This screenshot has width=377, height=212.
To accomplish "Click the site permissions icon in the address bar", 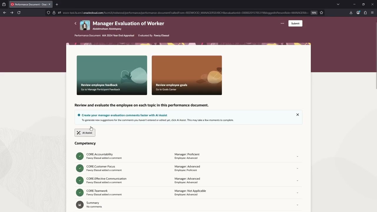I will pos(59,13).
